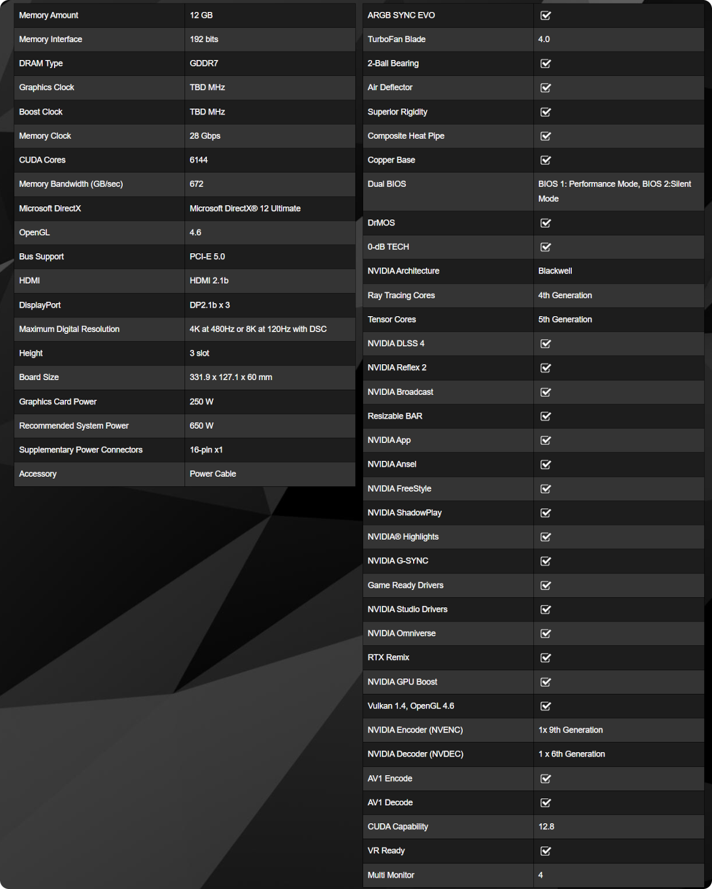Click the NVIDIA DLSS 4 checkmark
Viewport: 712px width, 889px height.
[545, 344]
